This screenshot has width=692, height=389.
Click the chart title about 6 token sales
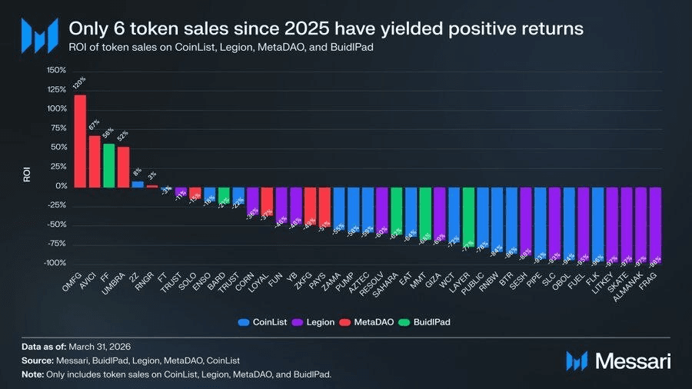(326, 28)
